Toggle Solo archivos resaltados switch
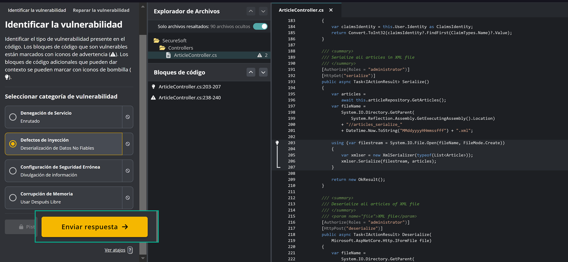This screenshot has height=262, width=568. [x=260, y=27]
